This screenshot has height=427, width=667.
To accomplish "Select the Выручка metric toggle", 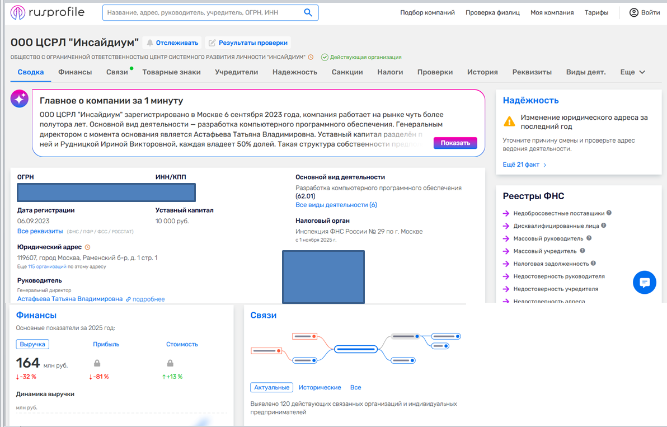I will click(32, 344).
